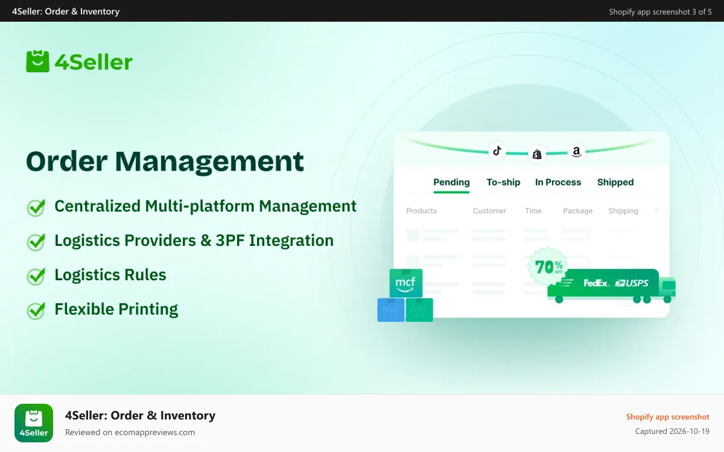Click the 70% OFF discount badge
The height and width of the screenshot is (452, 724).
[547, 266]
